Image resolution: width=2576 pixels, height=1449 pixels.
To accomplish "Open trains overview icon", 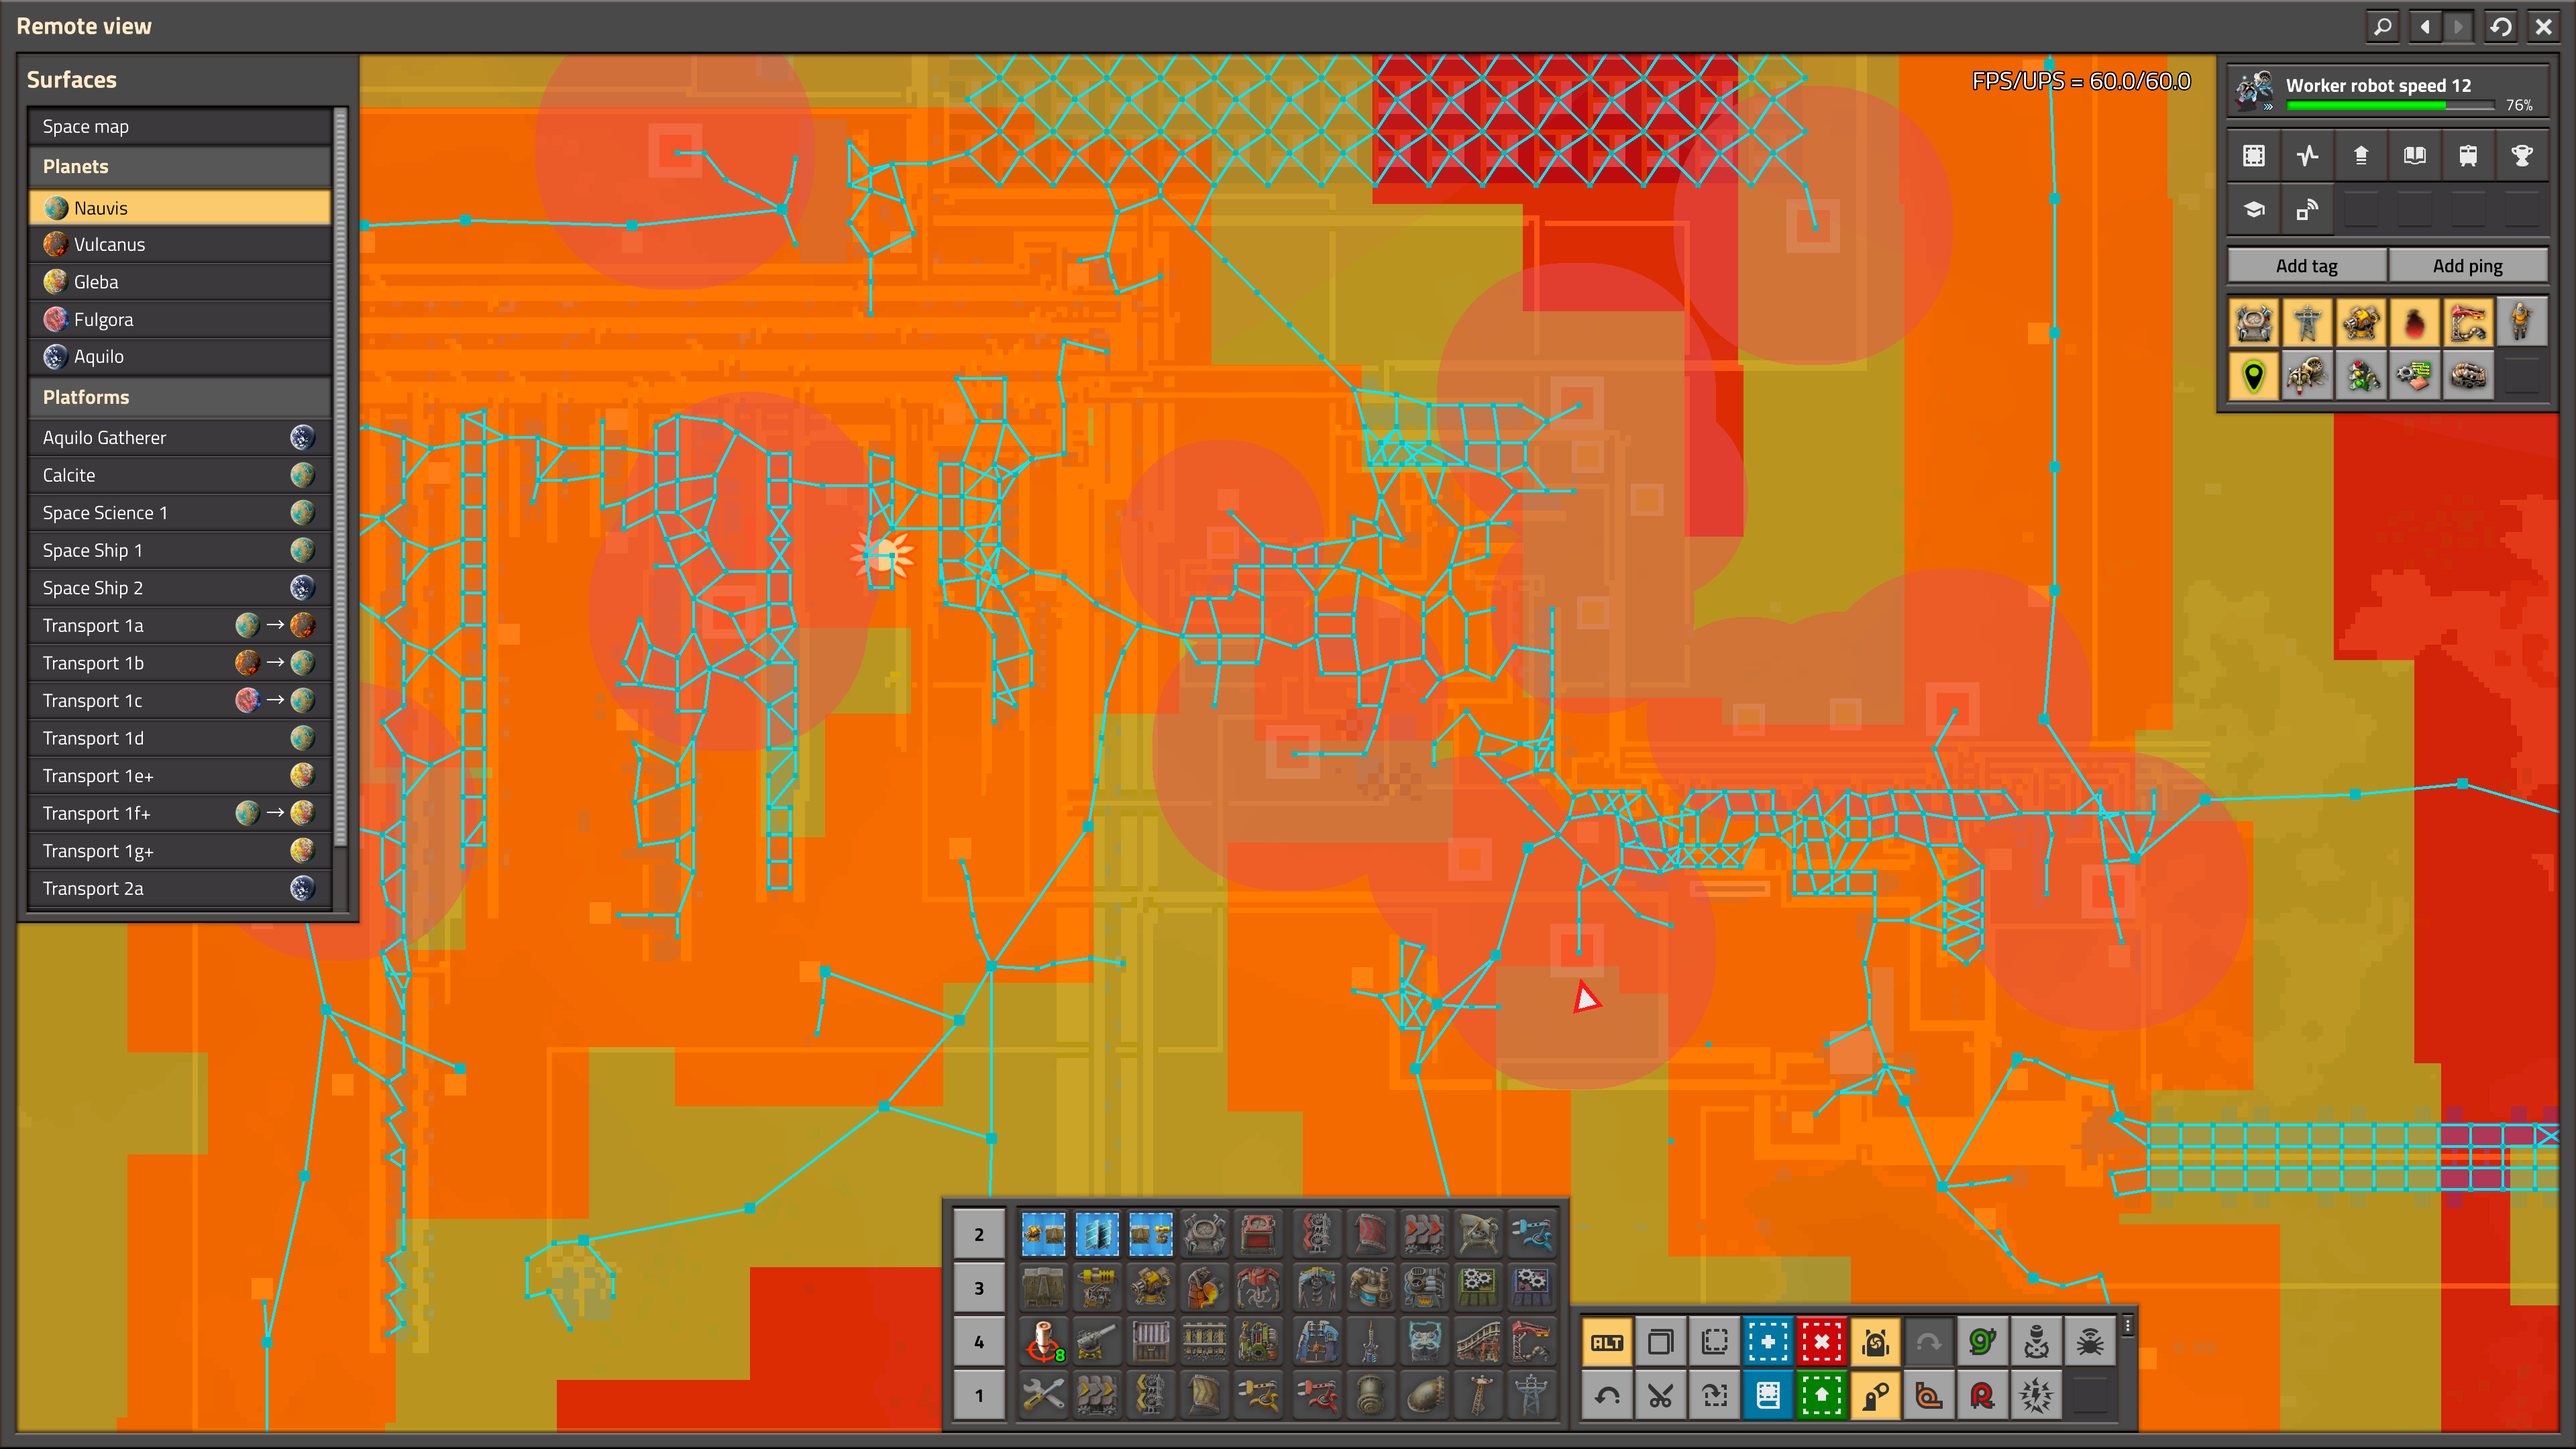I will click(x=2469, y=155).
